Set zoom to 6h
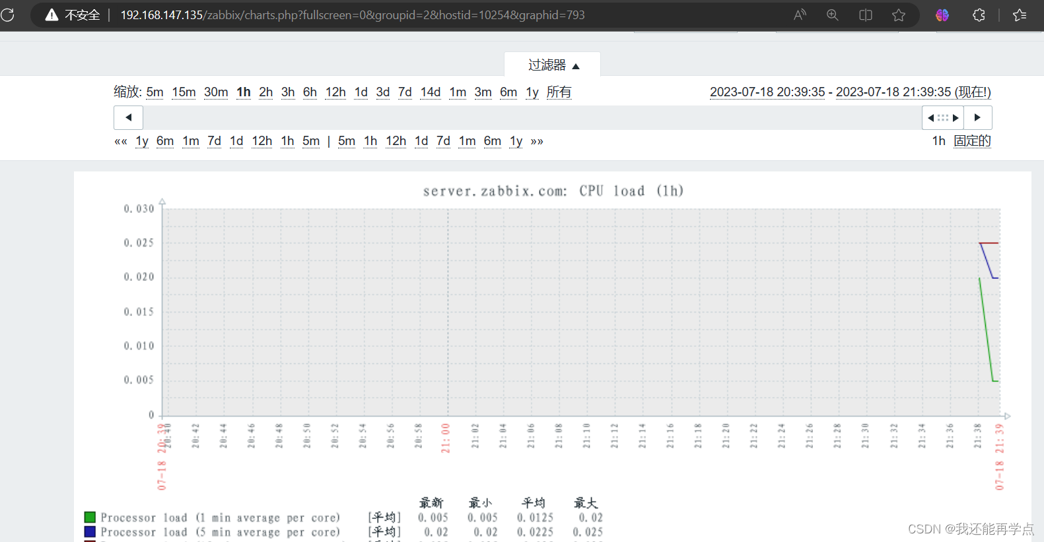1044x542 pixels. [x=310, y=92]
